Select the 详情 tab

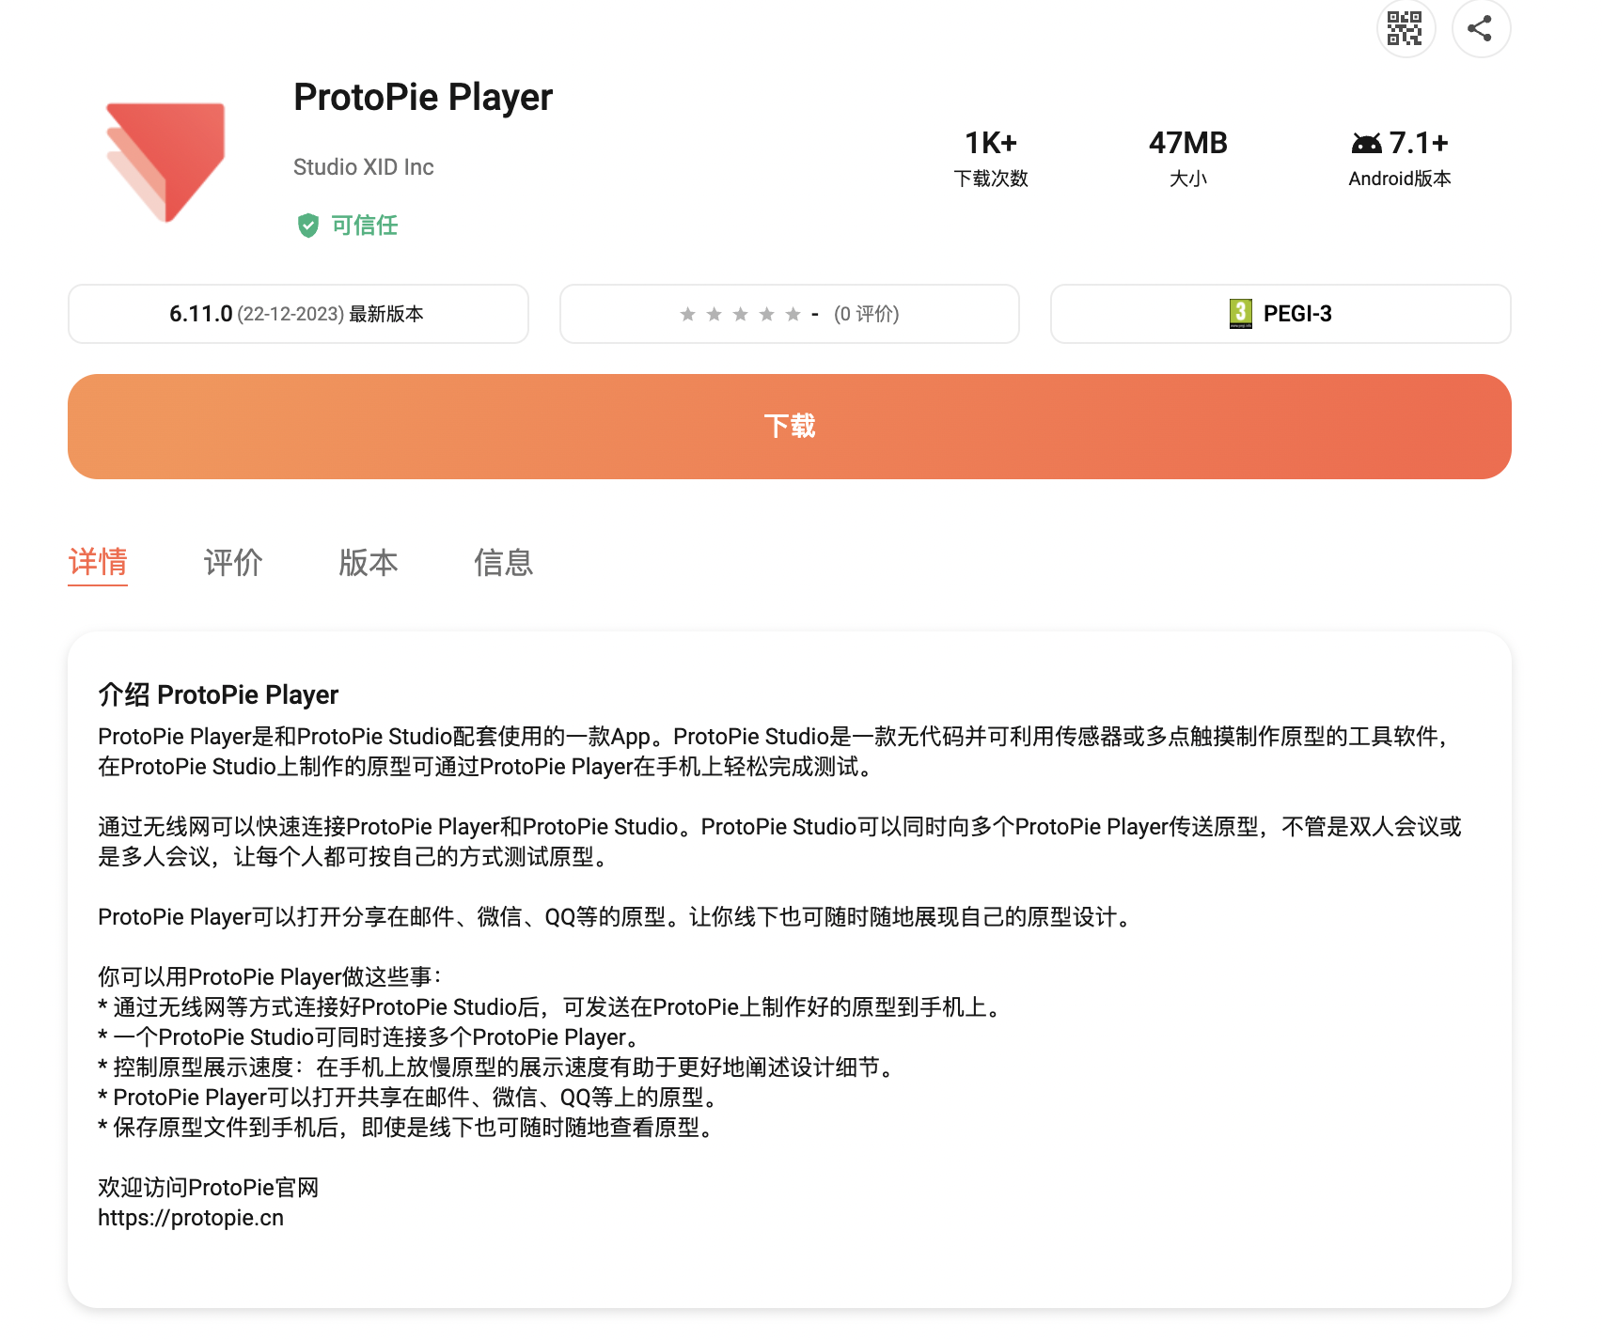click(x=98, y=563)
